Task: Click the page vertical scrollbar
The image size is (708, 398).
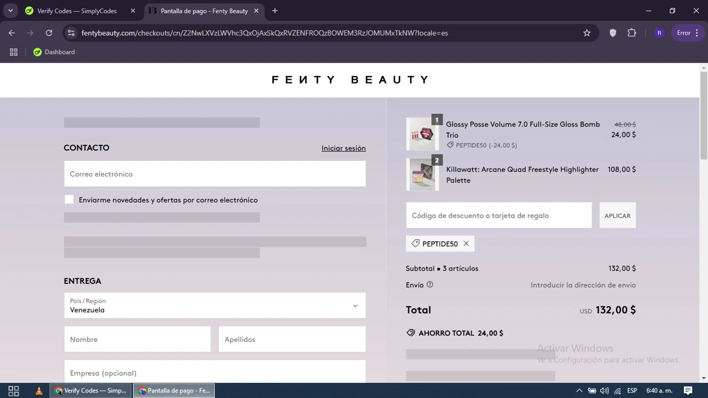Action: click(x=704, y=116)
